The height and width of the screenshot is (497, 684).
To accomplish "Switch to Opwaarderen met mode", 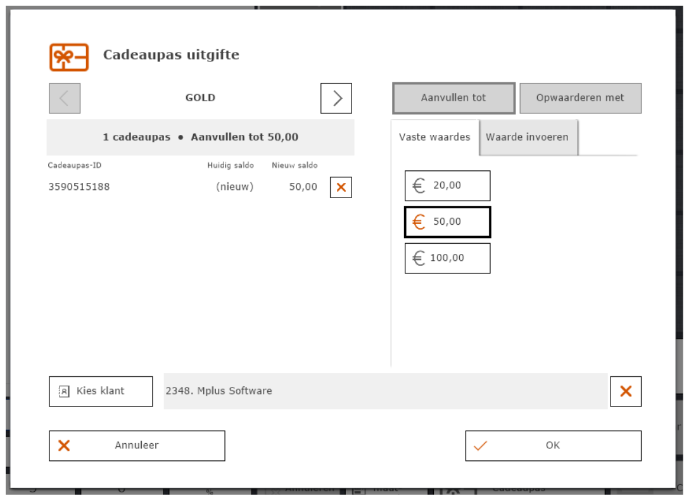I will tap(580, 98).
